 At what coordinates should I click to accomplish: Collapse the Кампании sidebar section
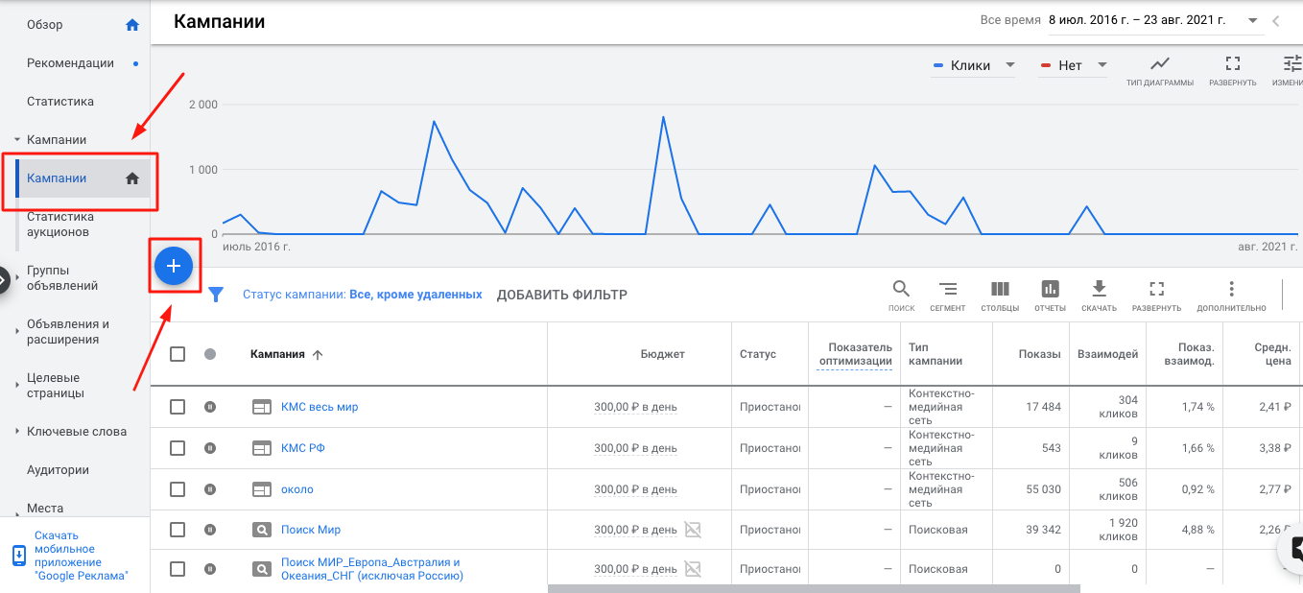pos(16,140)
